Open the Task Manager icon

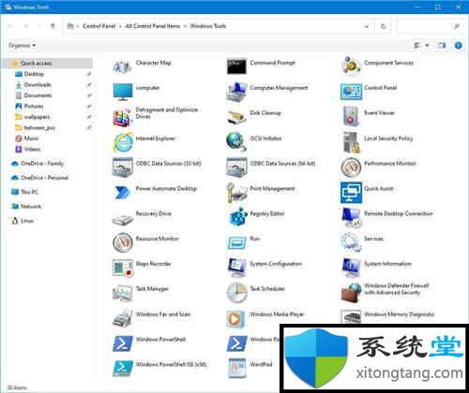point(122,293)
